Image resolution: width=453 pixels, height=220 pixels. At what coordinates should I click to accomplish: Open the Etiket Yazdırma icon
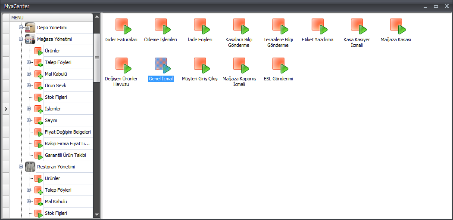click(319, 27)
